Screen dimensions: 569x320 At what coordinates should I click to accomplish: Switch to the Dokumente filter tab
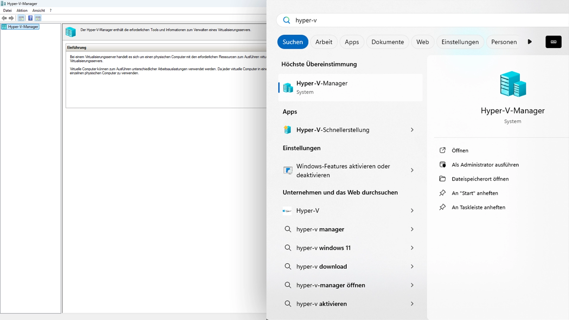[x=388, y=42]
